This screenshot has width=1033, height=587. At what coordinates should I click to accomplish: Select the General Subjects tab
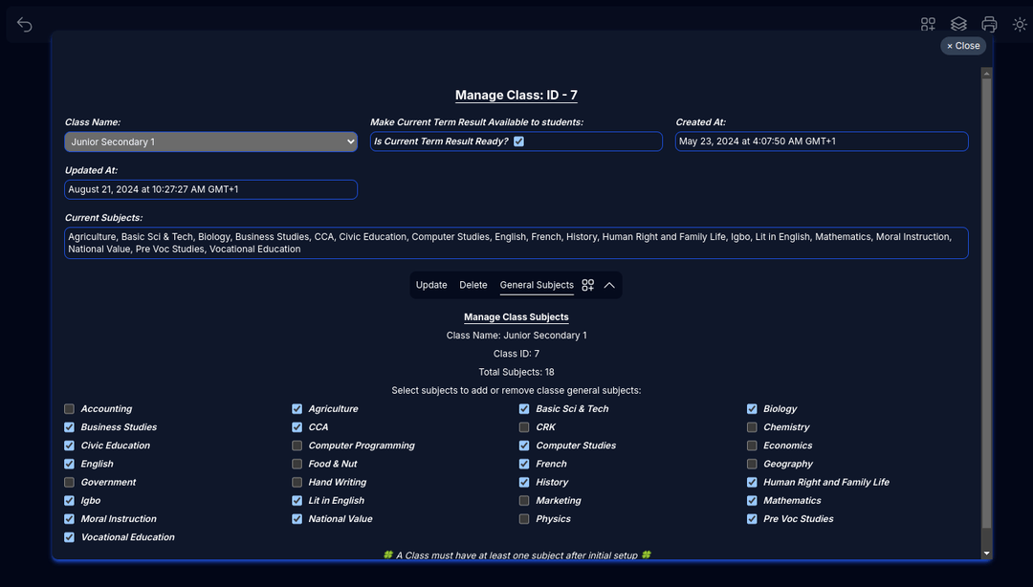[537, 285]
